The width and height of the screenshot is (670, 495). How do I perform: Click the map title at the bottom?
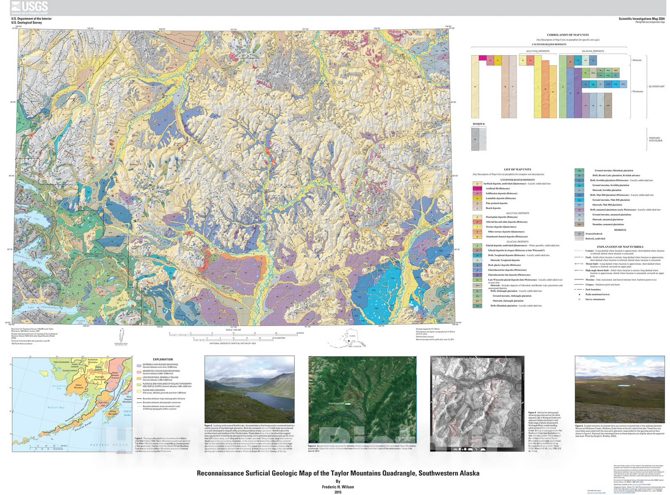tap(338, 473)
